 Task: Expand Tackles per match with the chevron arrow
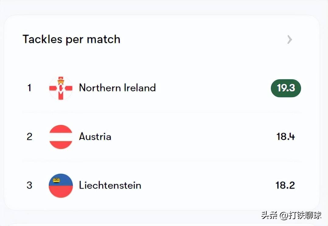coord(290,39)
